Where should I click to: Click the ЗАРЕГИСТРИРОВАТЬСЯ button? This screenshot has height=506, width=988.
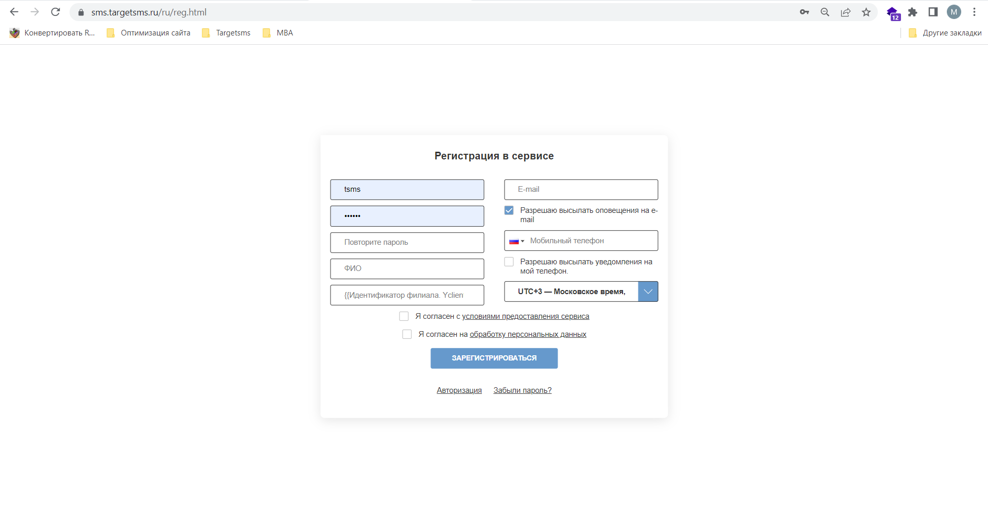pos(494,358)
